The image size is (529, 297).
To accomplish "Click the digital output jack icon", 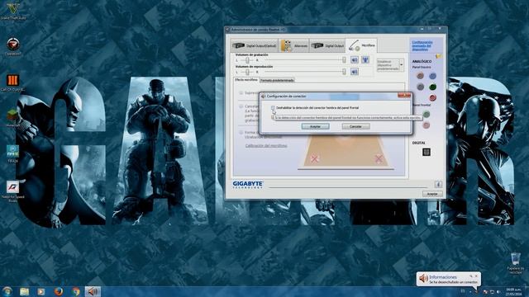I will coord(427,152).
